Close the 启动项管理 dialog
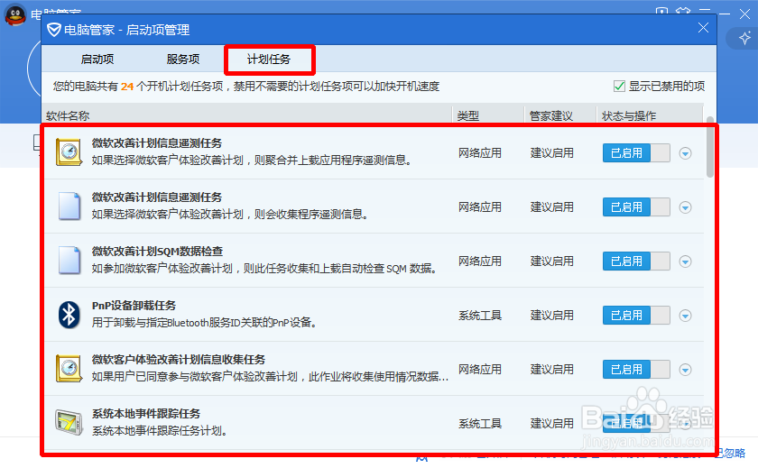Screen dimensions: 758x468 [x=703, y=28]
